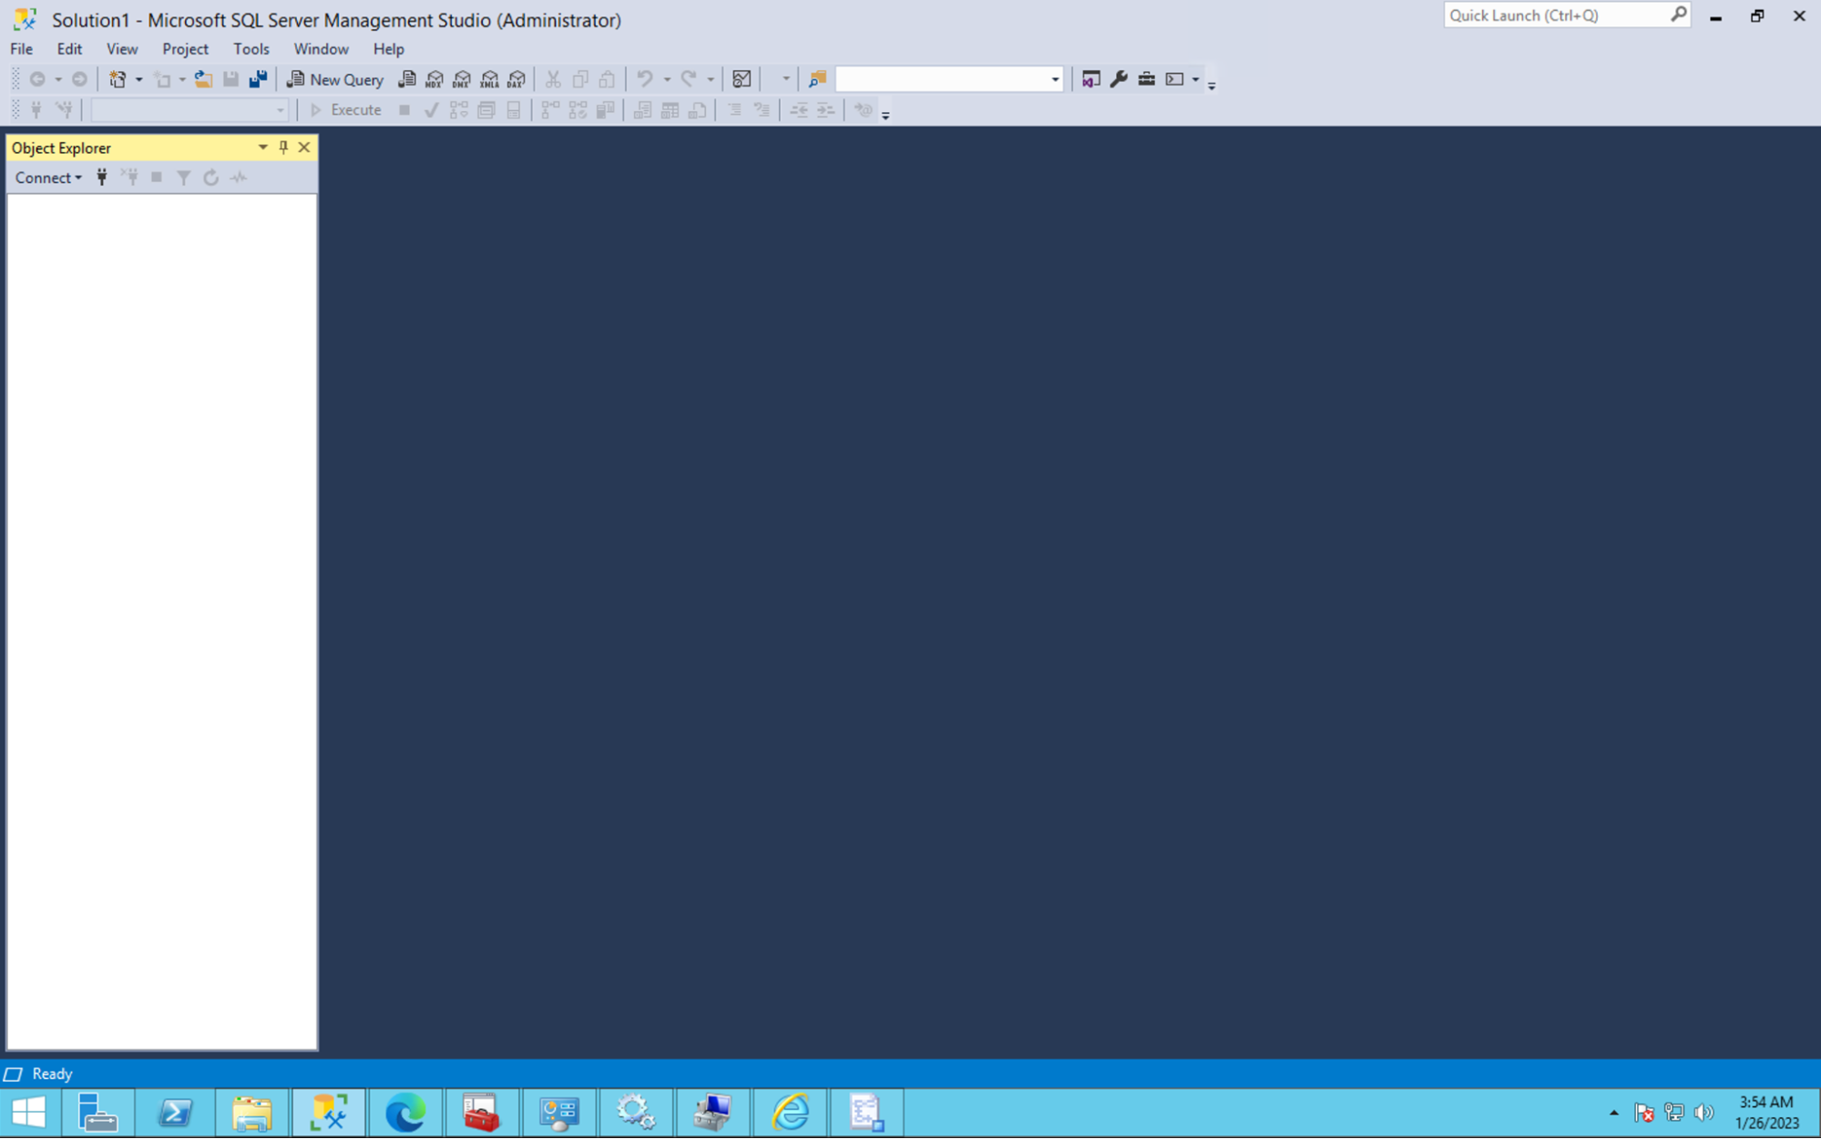
Task: Create a new XMLA query
Action: tap(489, 79)
